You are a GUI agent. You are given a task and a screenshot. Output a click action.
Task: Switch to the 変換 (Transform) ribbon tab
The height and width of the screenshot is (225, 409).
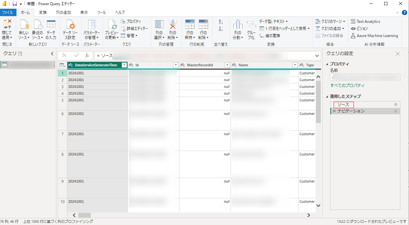[43, 13]
